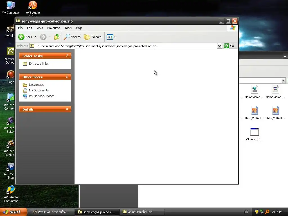Switch to sony-vegas-pro-collection taskbar item
The image size is (288, 216).
pyautogui.click(x=97, y=212)
